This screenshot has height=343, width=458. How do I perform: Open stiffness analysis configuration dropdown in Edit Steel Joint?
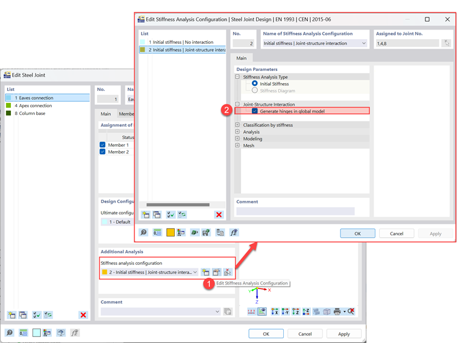tap(195, 272)
